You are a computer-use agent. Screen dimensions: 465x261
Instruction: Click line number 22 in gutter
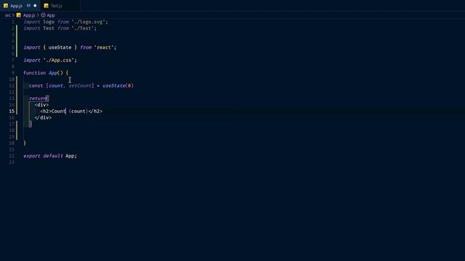(x=12, y=156)
